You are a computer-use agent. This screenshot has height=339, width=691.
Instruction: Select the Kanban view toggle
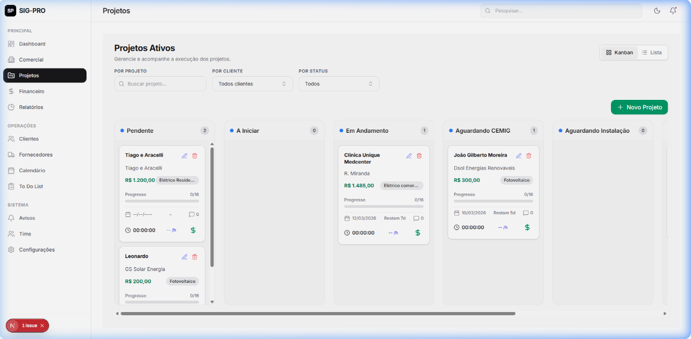coord(619,52)
